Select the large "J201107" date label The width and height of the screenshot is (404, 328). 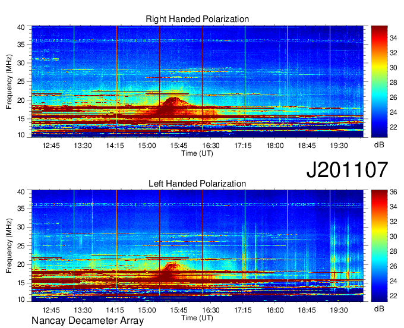[x=347, y=170]
